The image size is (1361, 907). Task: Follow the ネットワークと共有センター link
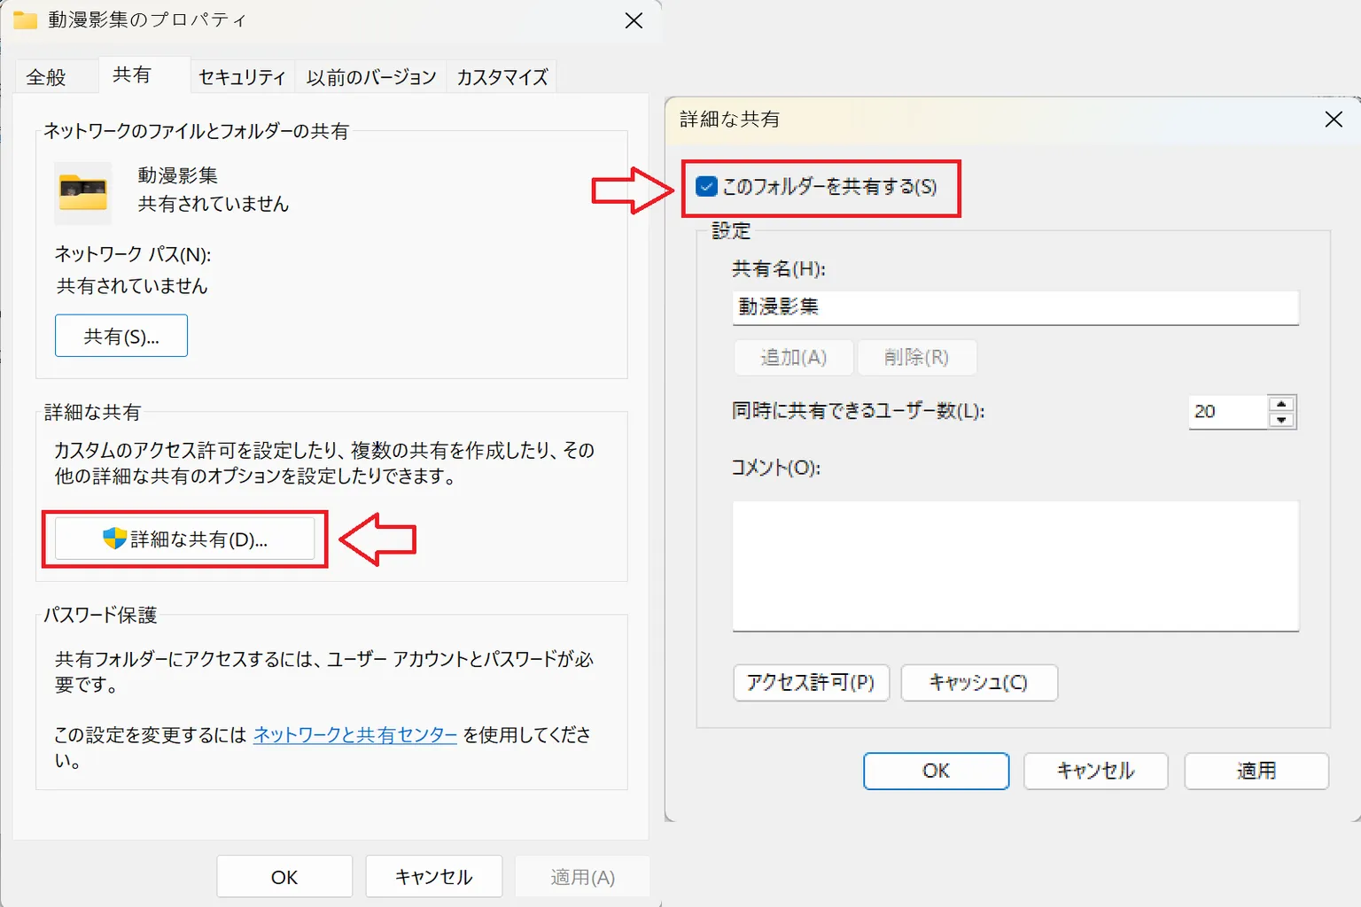(x=355, y=734)
